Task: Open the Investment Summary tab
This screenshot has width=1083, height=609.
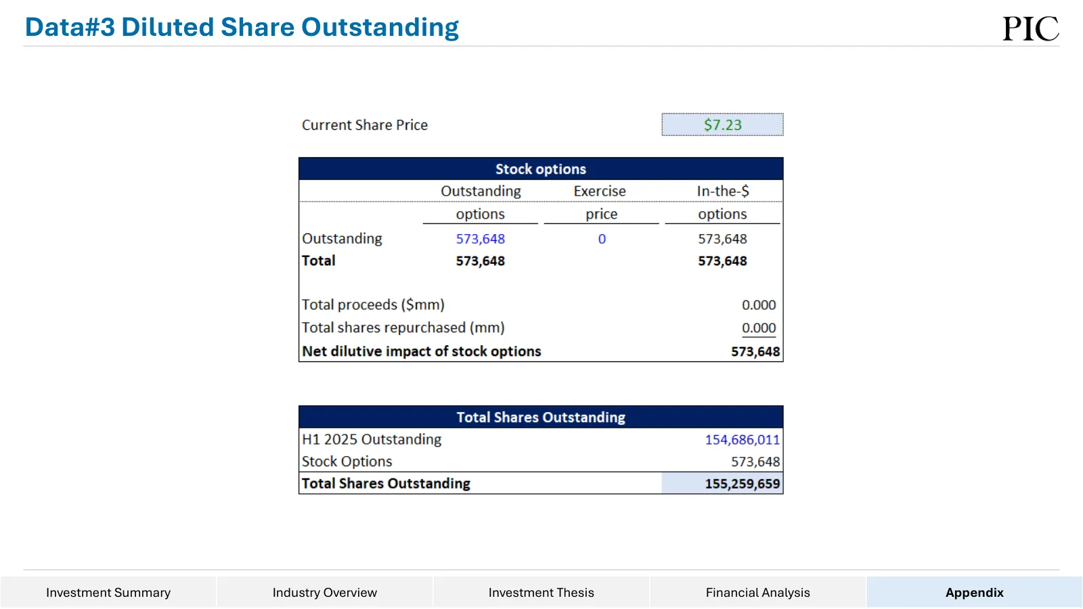Action: (x=108, y=592)
